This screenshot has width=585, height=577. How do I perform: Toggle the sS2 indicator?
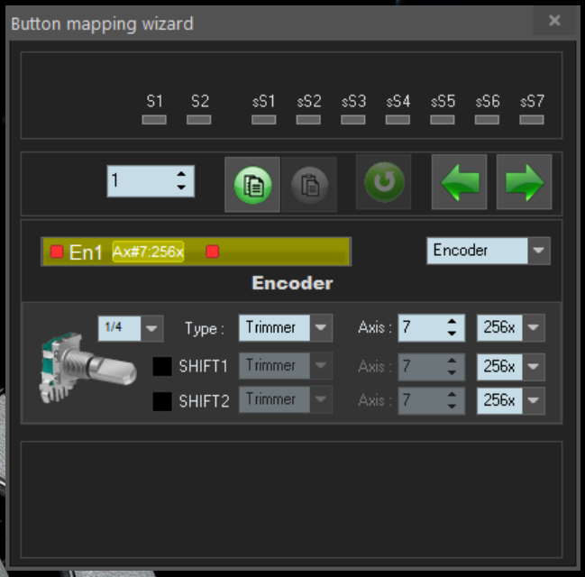(308, 120)
